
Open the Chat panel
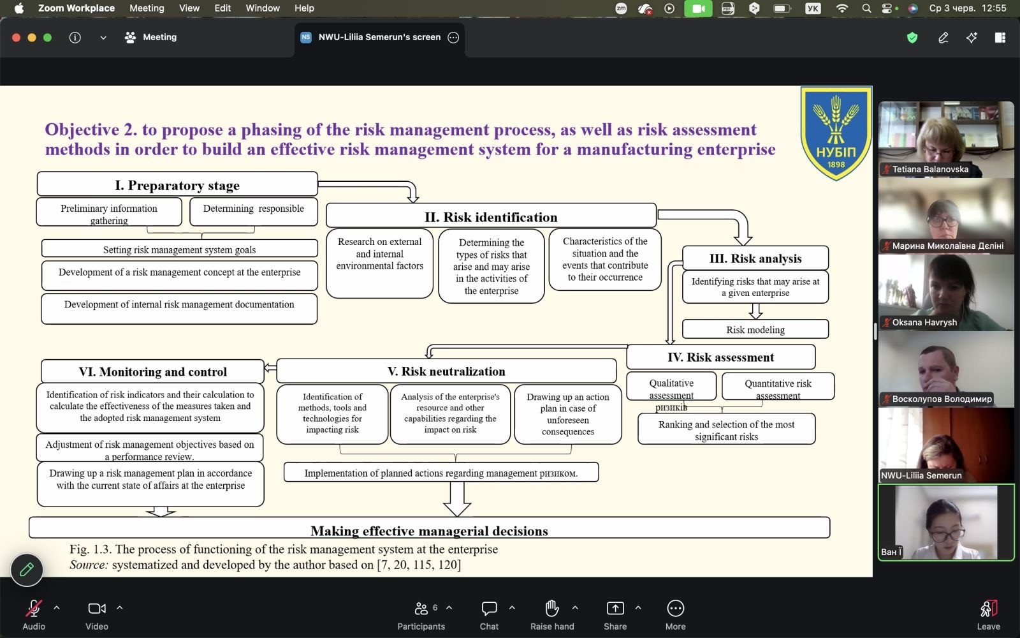[489, 615]
